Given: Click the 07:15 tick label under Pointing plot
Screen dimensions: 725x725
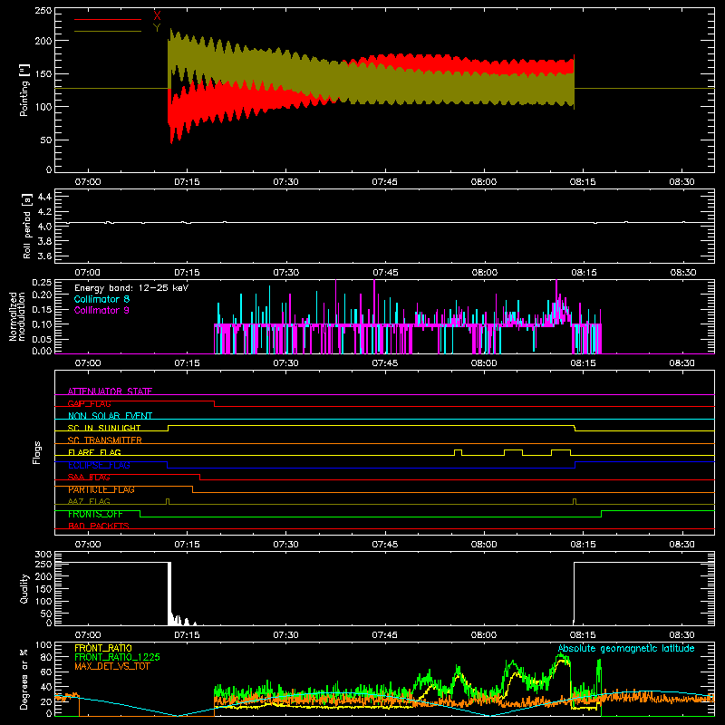Looking at the screenshot, I should [x=188, y=182].
